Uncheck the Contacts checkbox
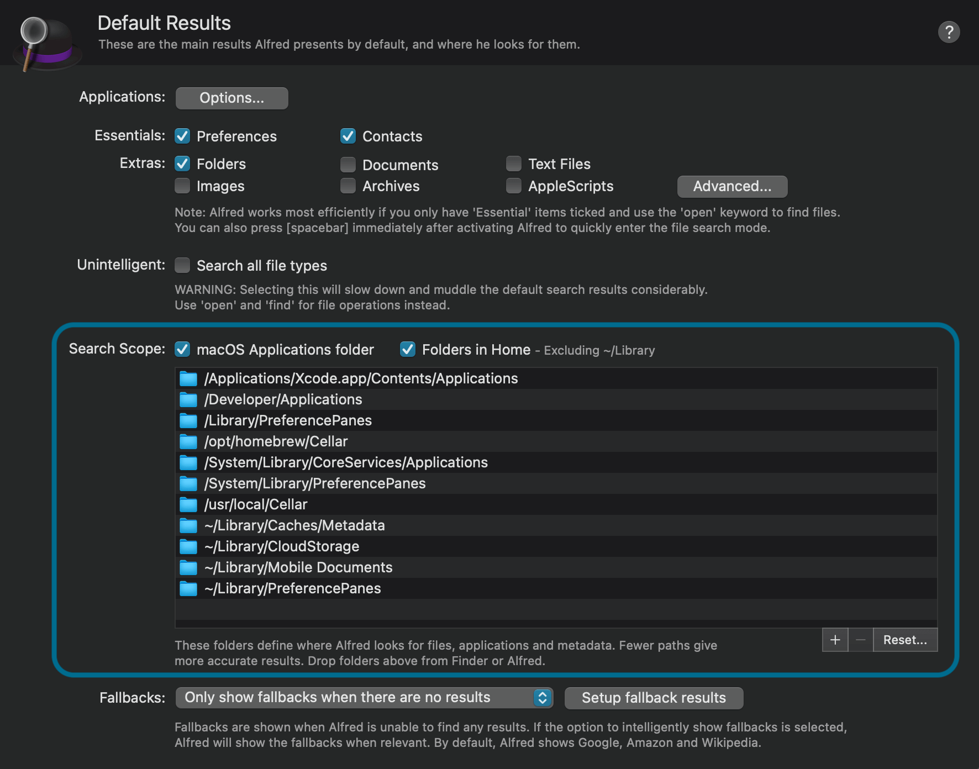This screenshot has height=769, width=979. [x=348, y=136]
